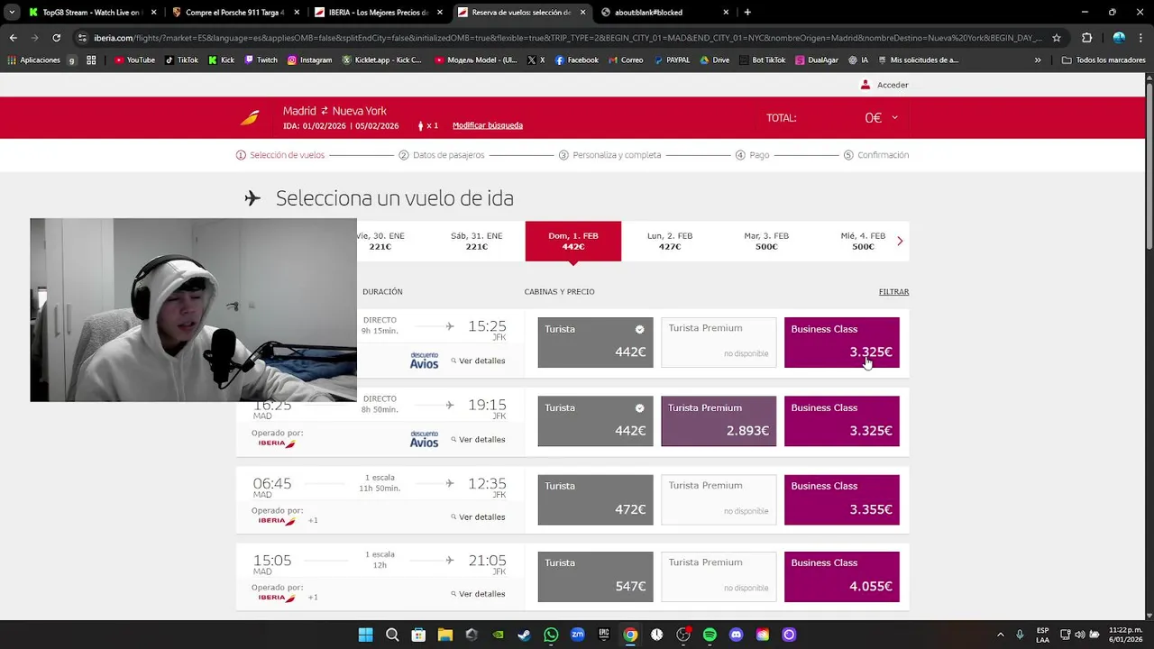Open the TikTok bookmark
1154x649 pixels.
click(181, 60)
